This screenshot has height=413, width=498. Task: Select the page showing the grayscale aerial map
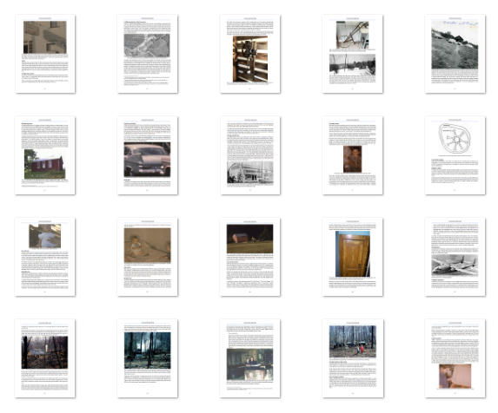point(148,54)
